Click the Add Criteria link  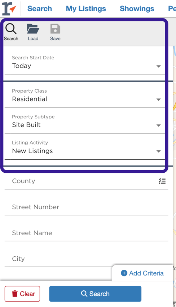tap(142, 273)
